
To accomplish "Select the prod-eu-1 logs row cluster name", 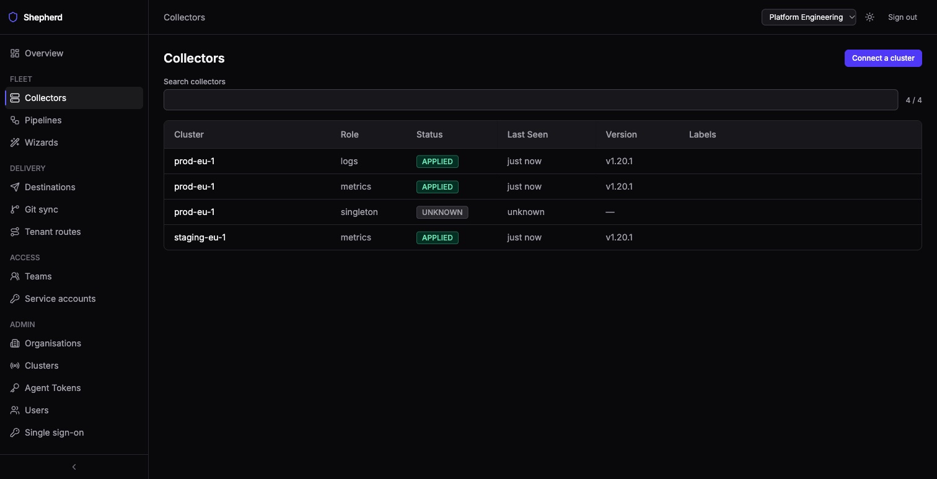I will click(195, 161).
